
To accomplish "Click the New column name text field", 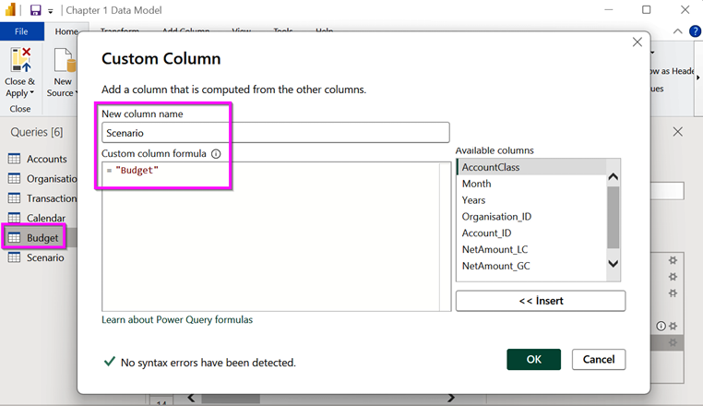I will point(275,133).
